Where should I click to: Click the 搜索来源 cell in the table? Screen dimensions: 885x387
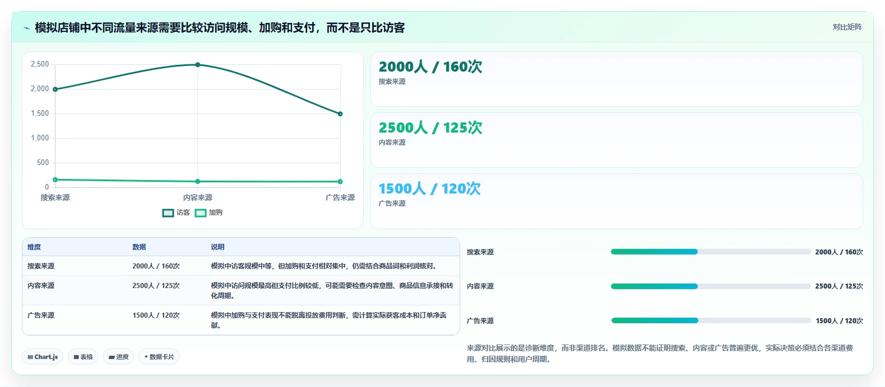pos(41,266)
